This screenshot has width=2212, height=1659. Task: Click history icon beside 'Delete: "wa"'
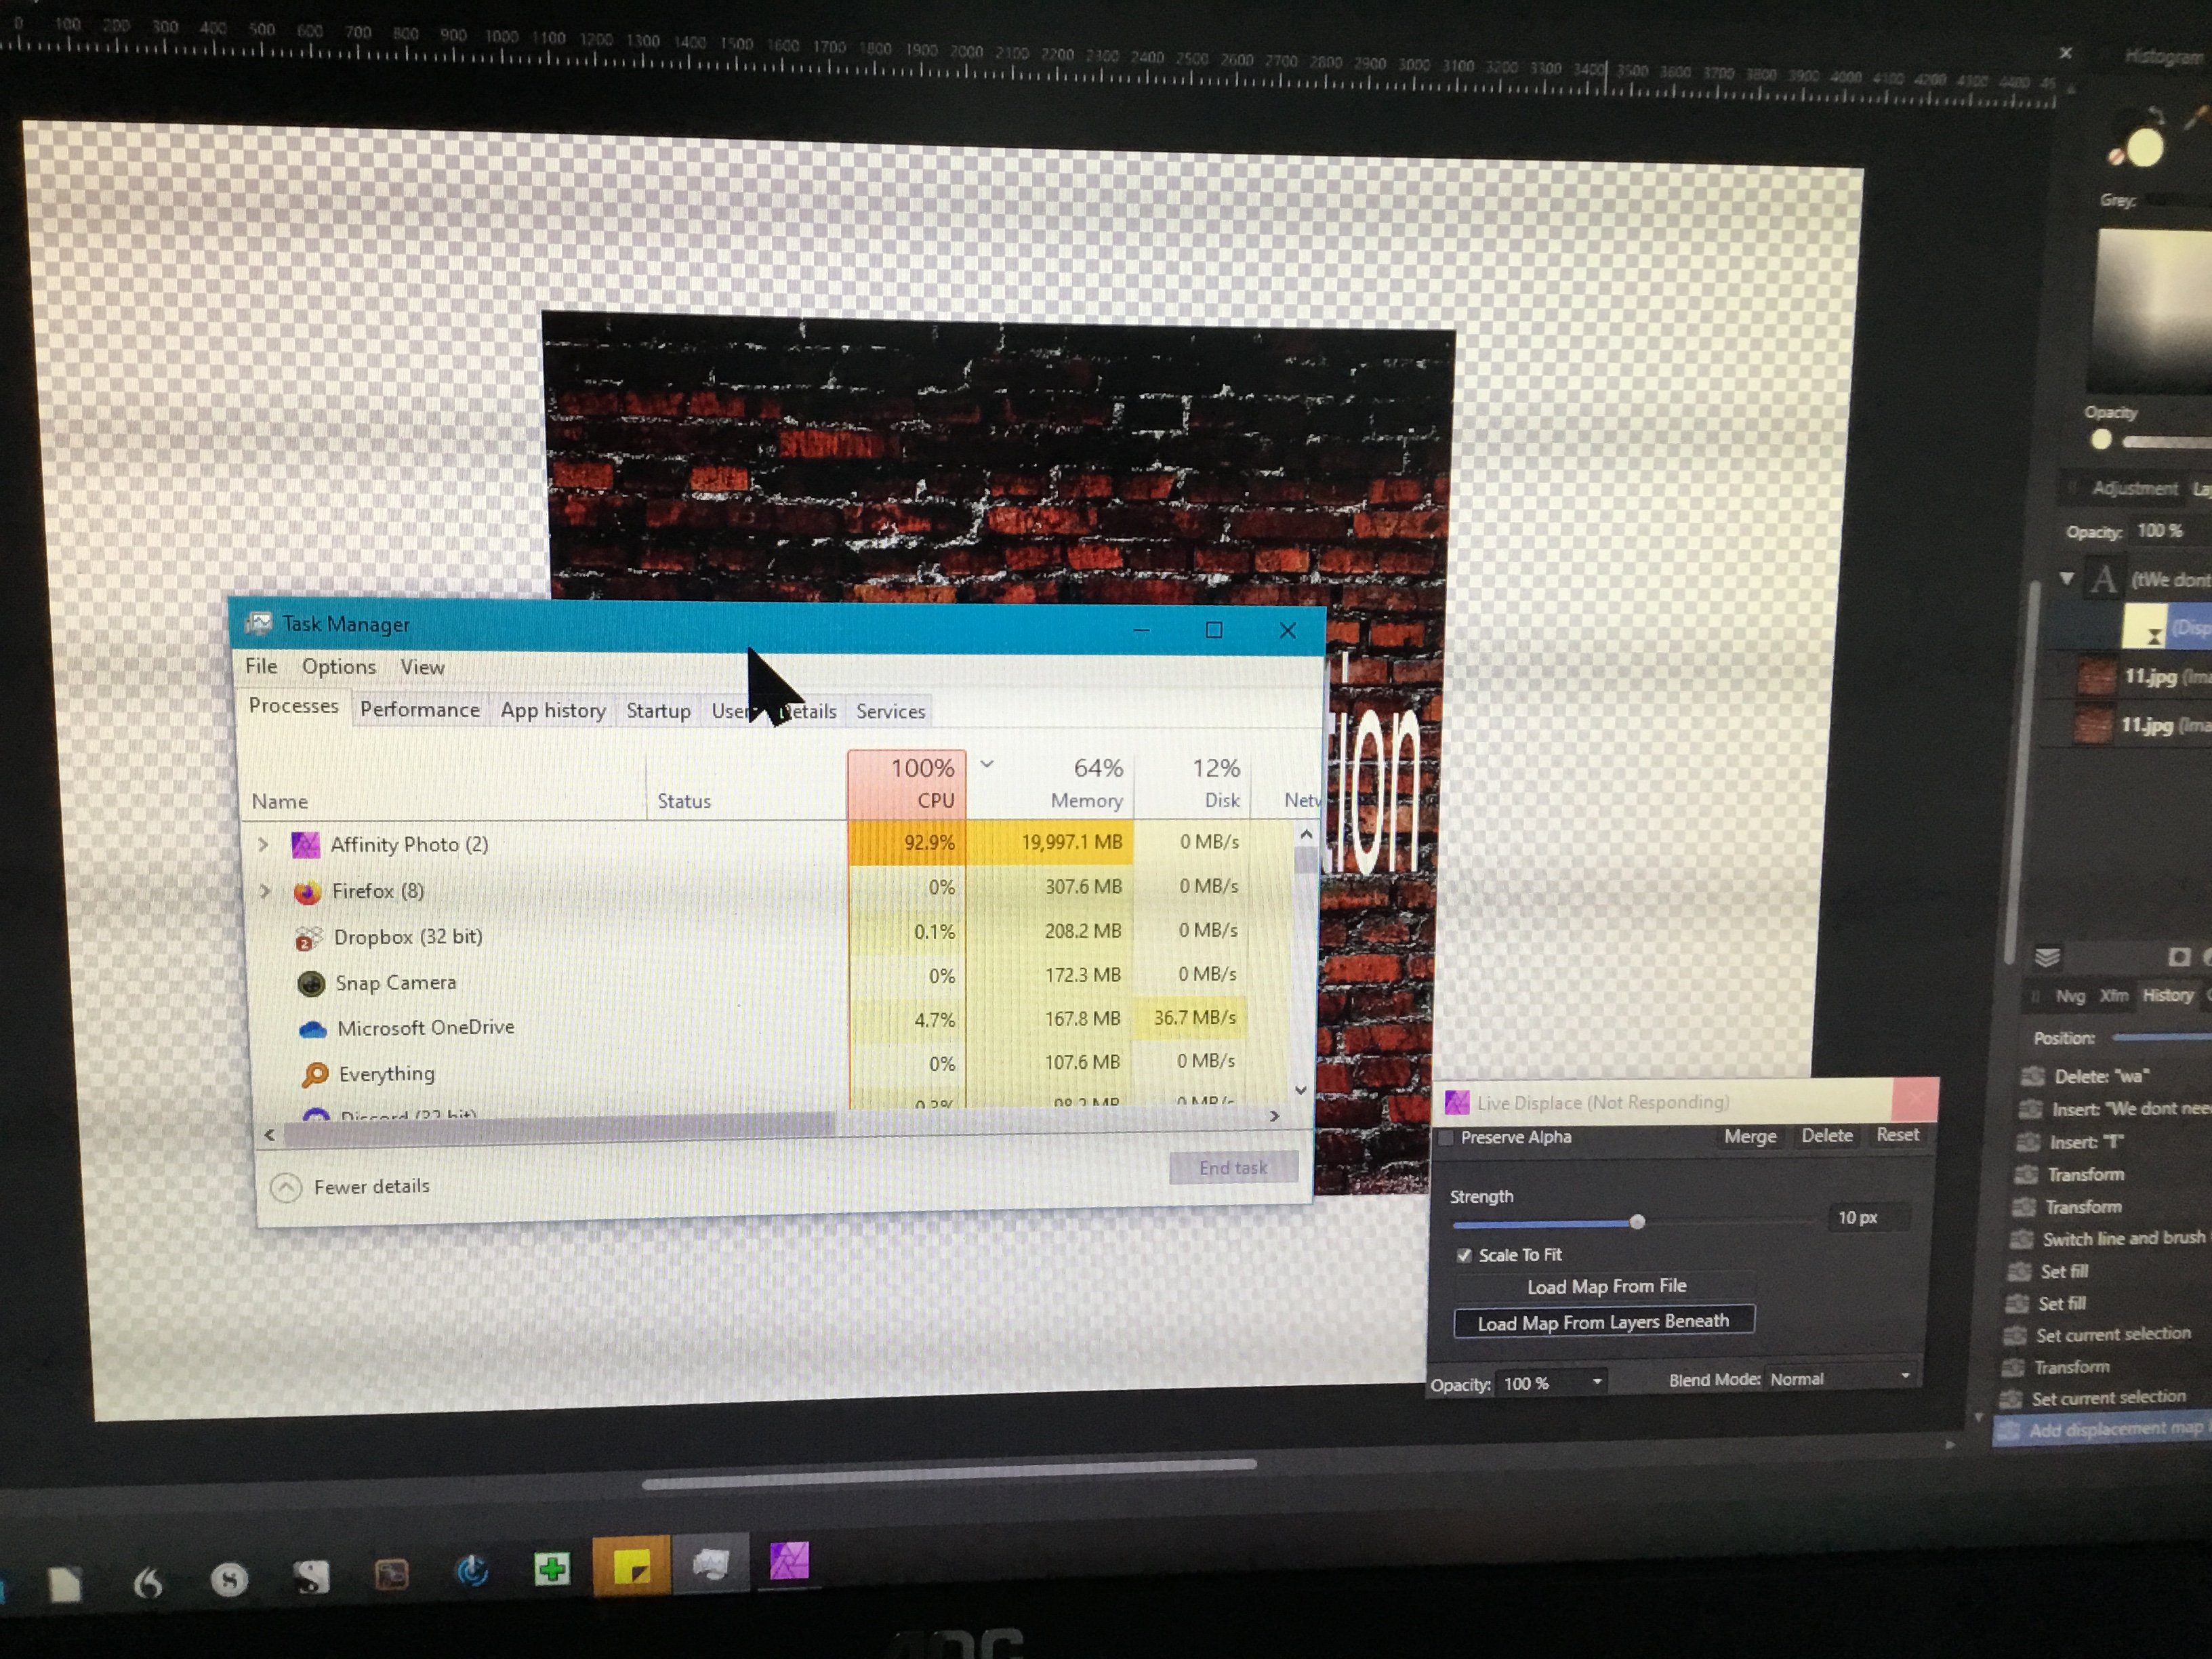(2031, 1077)
